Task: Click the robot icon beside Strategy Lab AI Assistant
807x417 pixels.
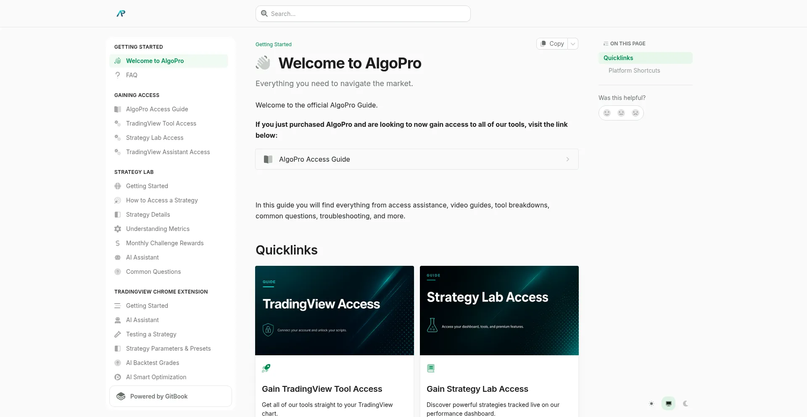Action: pyautogui.click(x=118, y=257)
